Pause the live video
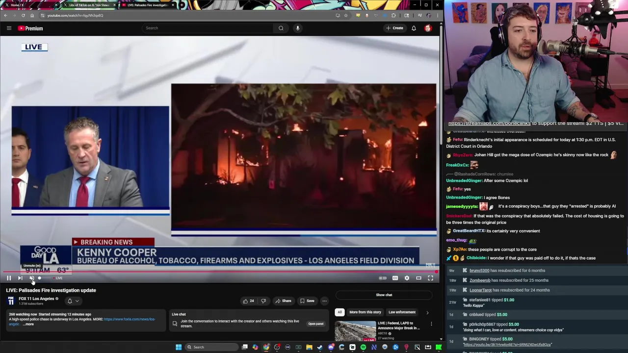 pos(9,278)
